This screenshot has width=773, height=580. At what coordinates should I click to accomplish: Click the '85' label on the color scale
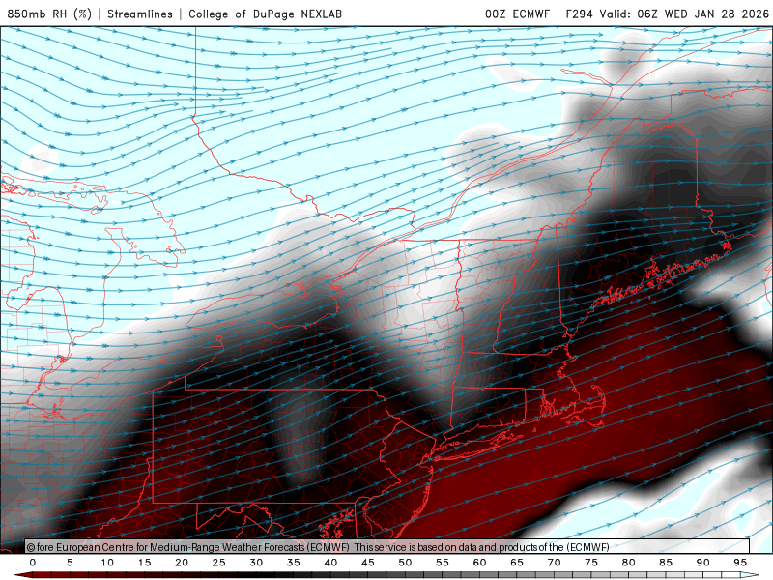pos(666,563)
